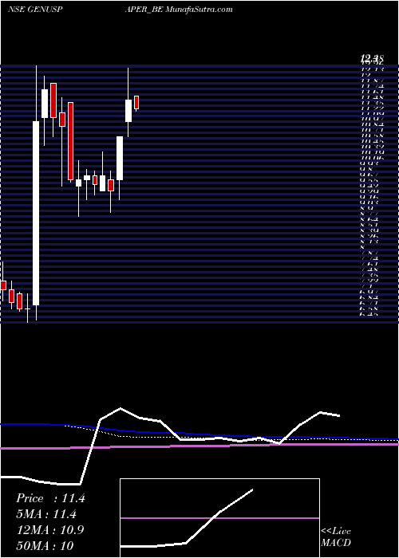Select the 5MA : 11.4 value
Screen dimensions: 399x558
(46, 514)
